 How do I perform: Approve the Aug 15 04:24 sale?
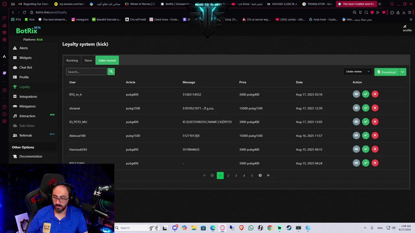pyautogui.click(x=366, y=163)
